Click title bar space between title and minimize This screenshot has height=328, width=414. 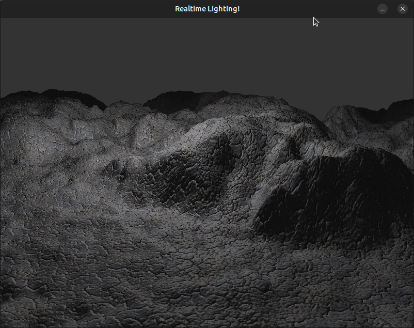point(310,9)
